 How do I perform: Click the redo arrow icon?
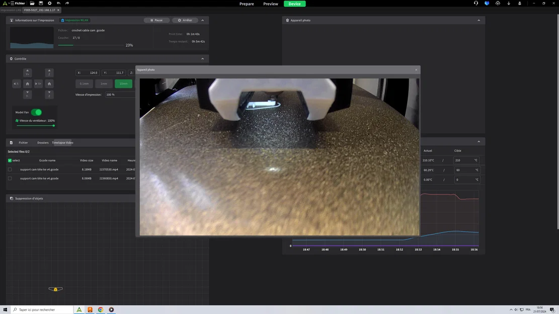click(x=67, y=4)
